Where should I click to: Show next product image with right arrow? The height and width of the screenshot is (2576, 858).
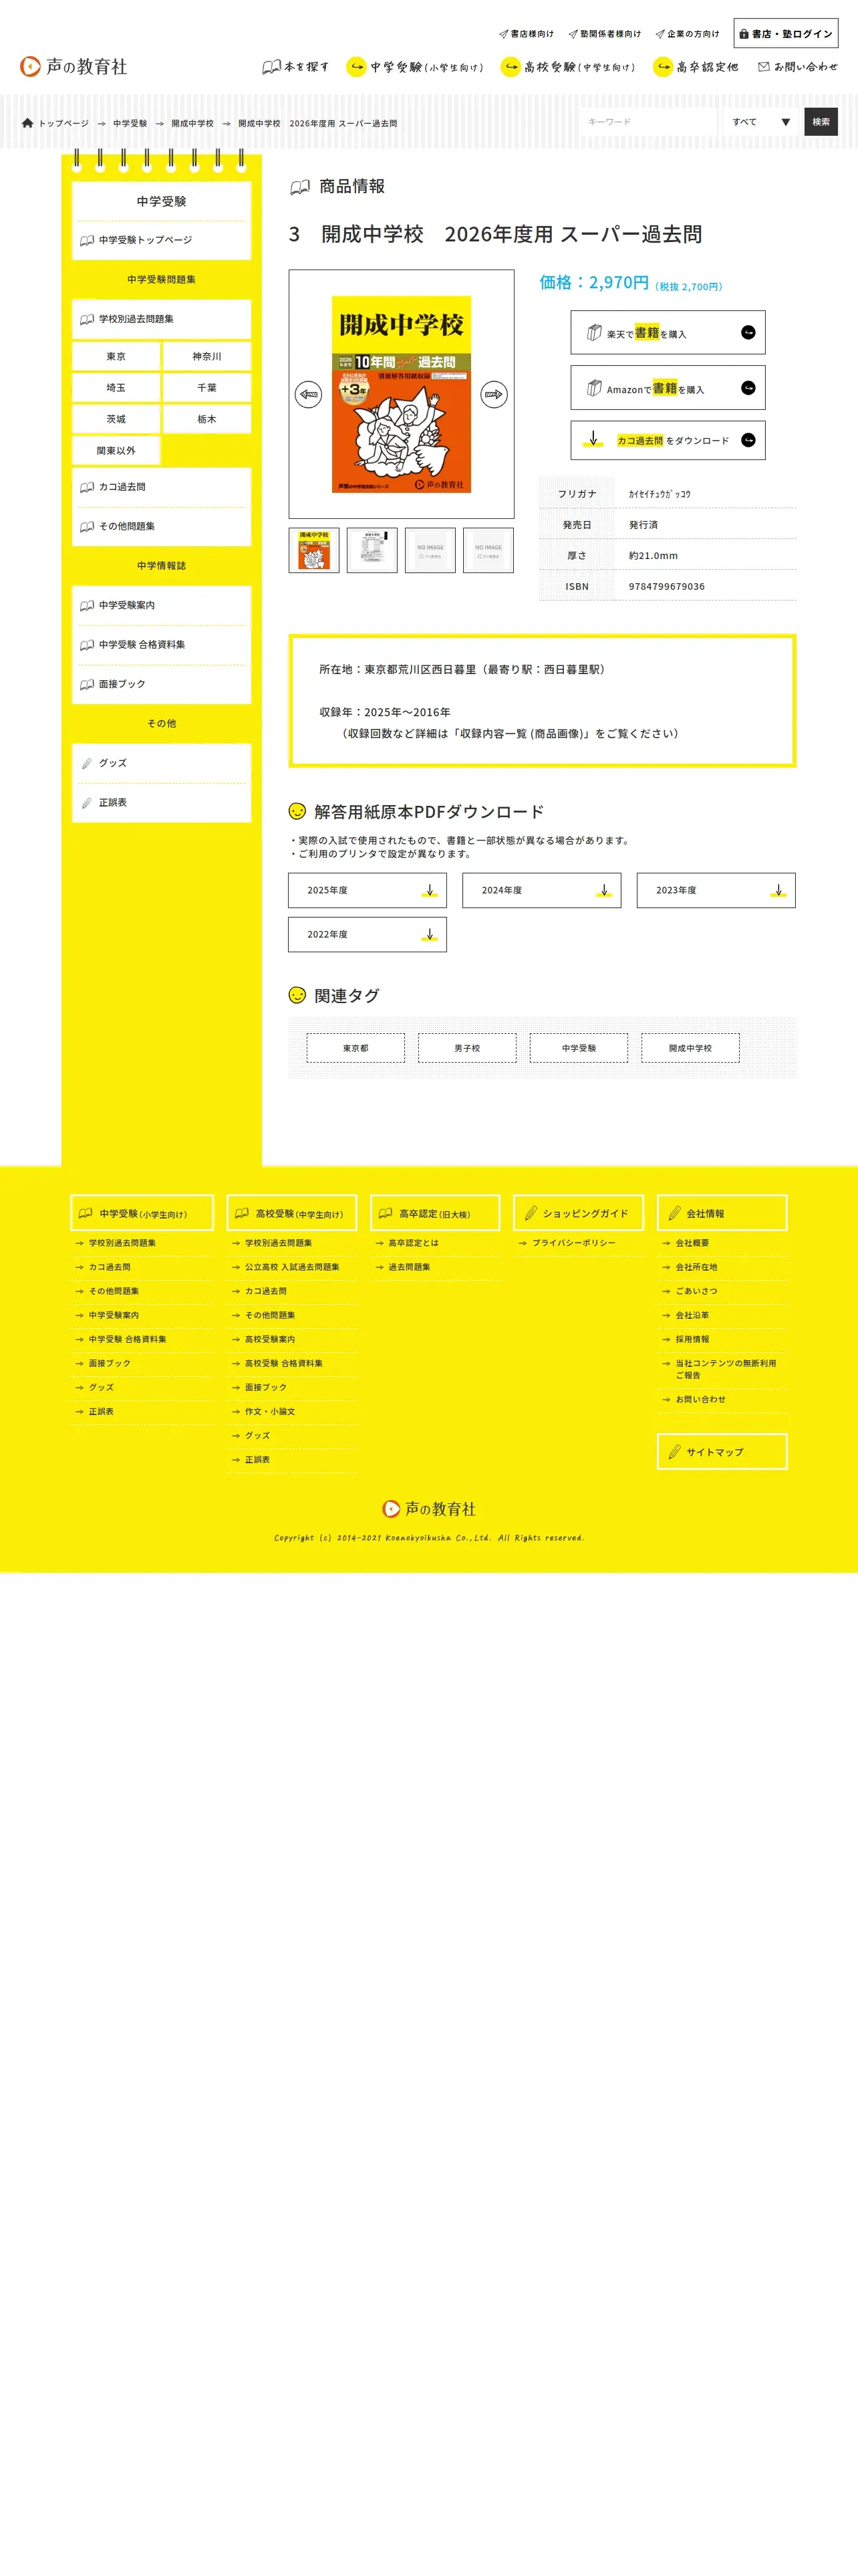493,394
